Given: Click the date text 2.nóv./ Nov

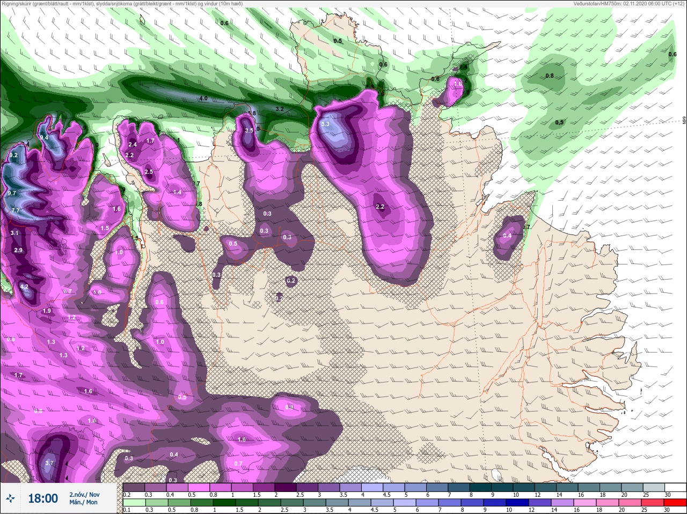Looking at the screenshot, I should pyautogui.click(x=84, y=494).
